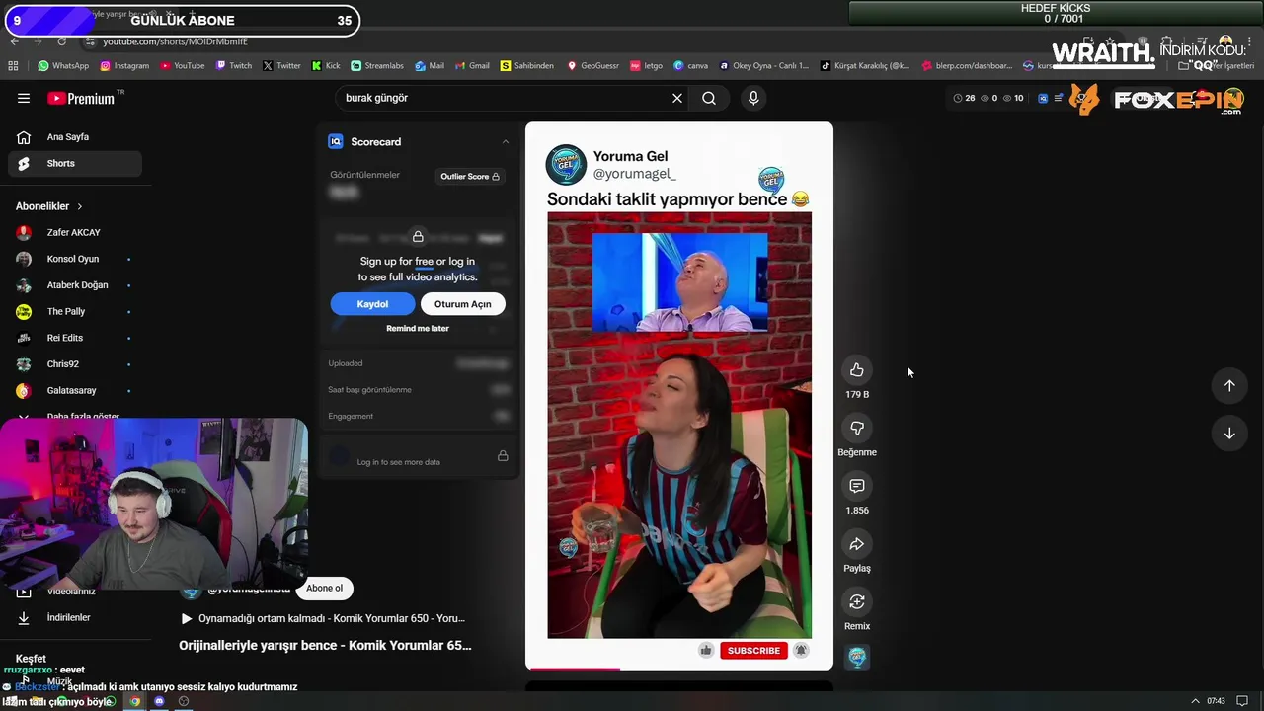Open blerp.com dashboard bookmark
The width and height of the screenshot is (1264, 711).
tap(967, 66)
